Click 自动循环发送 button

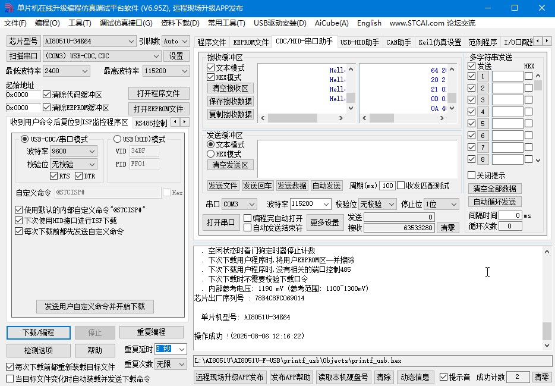pyautogui.click(x=494, y=202)
